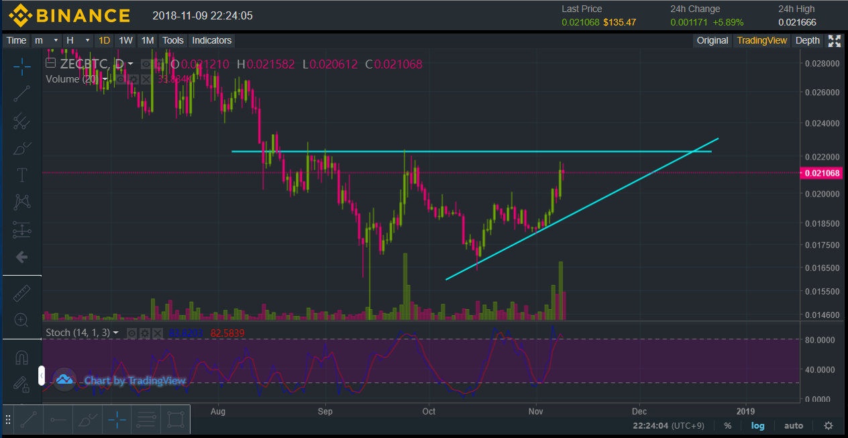Switch to the Original chart tab
This screenshot has width=848, height=438.
712,40
